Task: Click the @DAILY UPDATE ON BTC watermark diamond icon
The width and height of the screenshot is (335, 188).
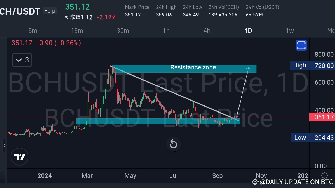Action: (255, 182)
